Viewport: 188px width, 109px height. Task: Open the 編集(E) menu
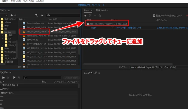tap(5, 1)
